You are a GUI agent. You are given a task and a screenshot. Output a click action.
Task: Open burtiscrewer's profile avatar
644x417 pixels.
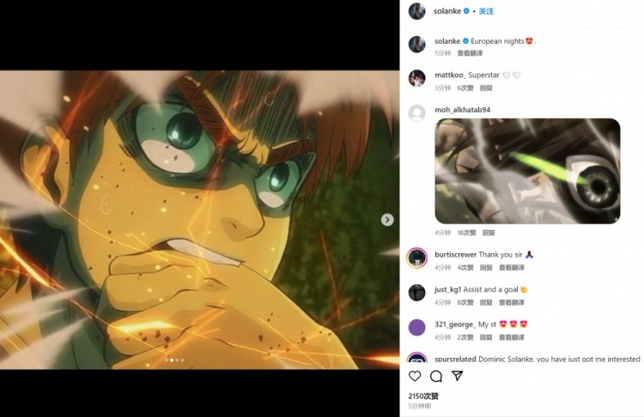[x=416, y=257]
